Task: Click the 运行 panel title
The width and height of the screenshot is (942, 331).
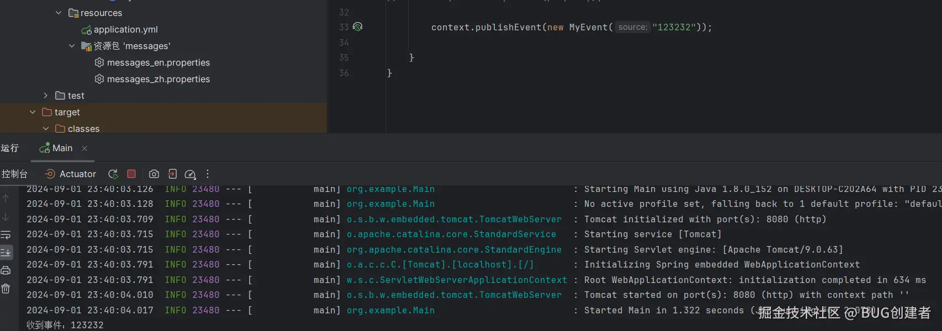Action: click(10, 148)
